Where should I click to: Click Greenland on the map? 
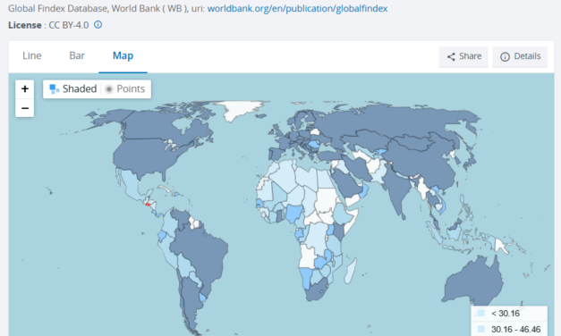click(240, 109)
